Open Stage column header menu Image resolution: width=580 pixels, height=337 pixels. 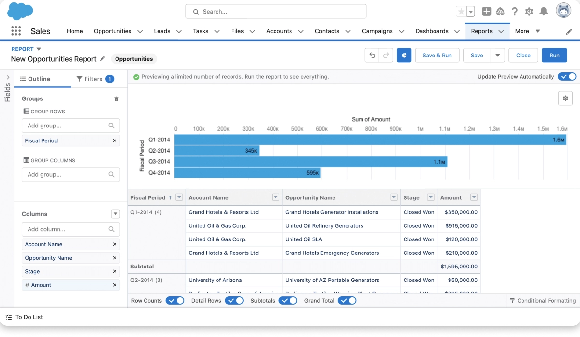point(430,197)
